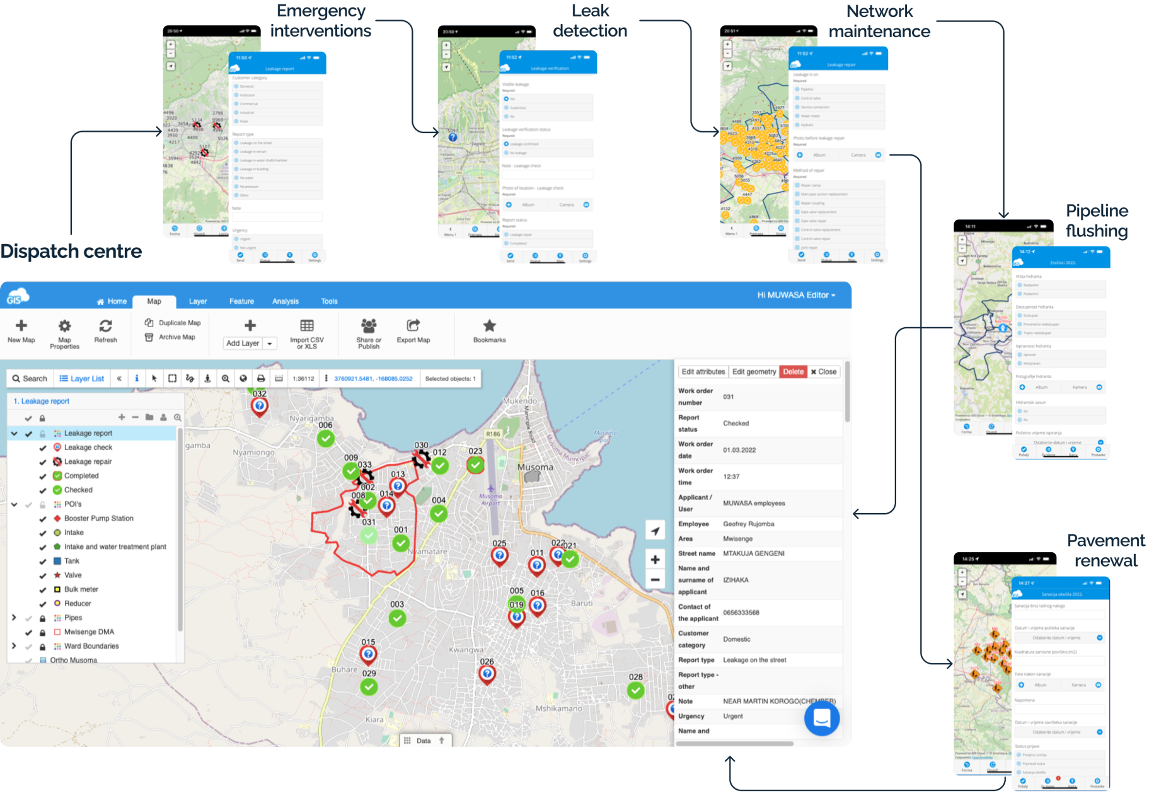Collapse the POI's layer group
The height and width of the screenshot is (798, 1154).
[14, 504]
